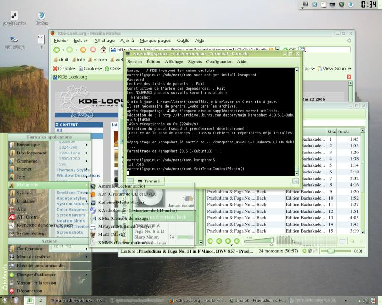Screen dimensions: 382x305
Task: Expand the Système submenu
Action: coord(49,193)
